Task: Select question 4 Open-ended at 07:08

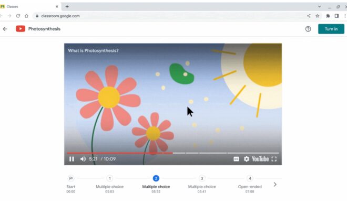Action: click(250, 178)
